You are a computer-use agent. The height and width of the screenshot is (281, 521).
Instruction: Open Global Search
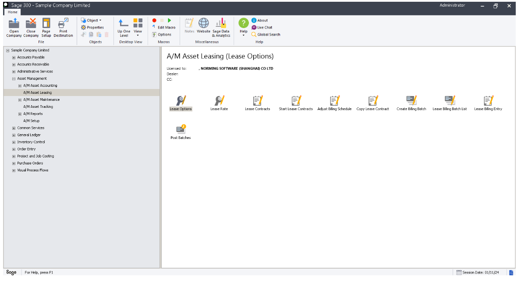click(x=266, y=34)
